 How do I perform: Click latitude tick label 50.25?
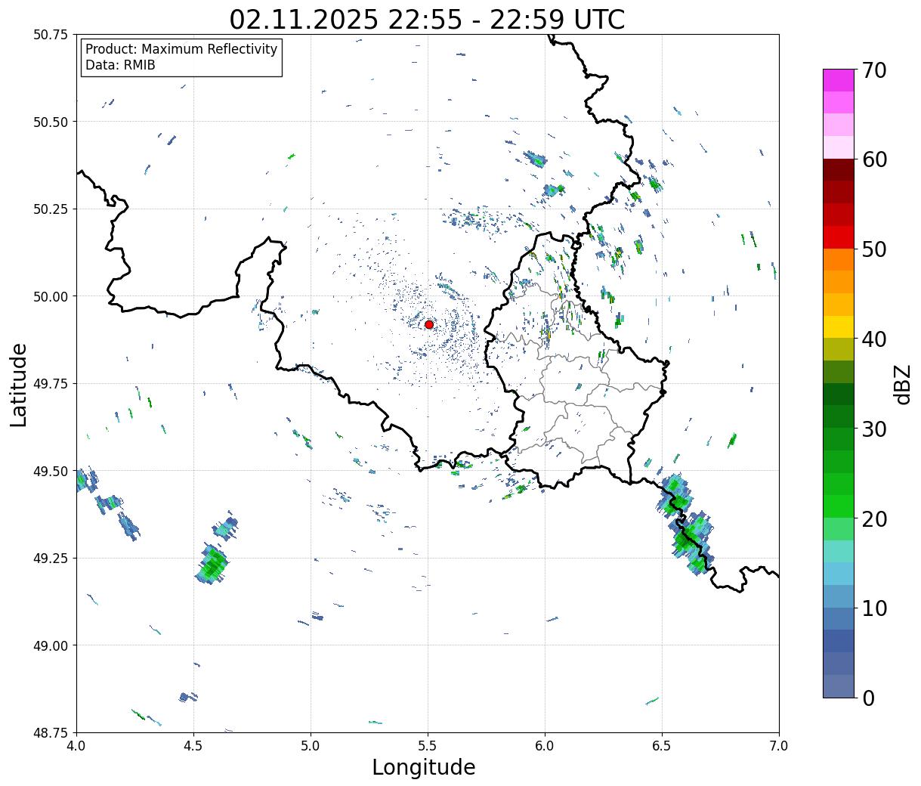click(x=51, y=209)
